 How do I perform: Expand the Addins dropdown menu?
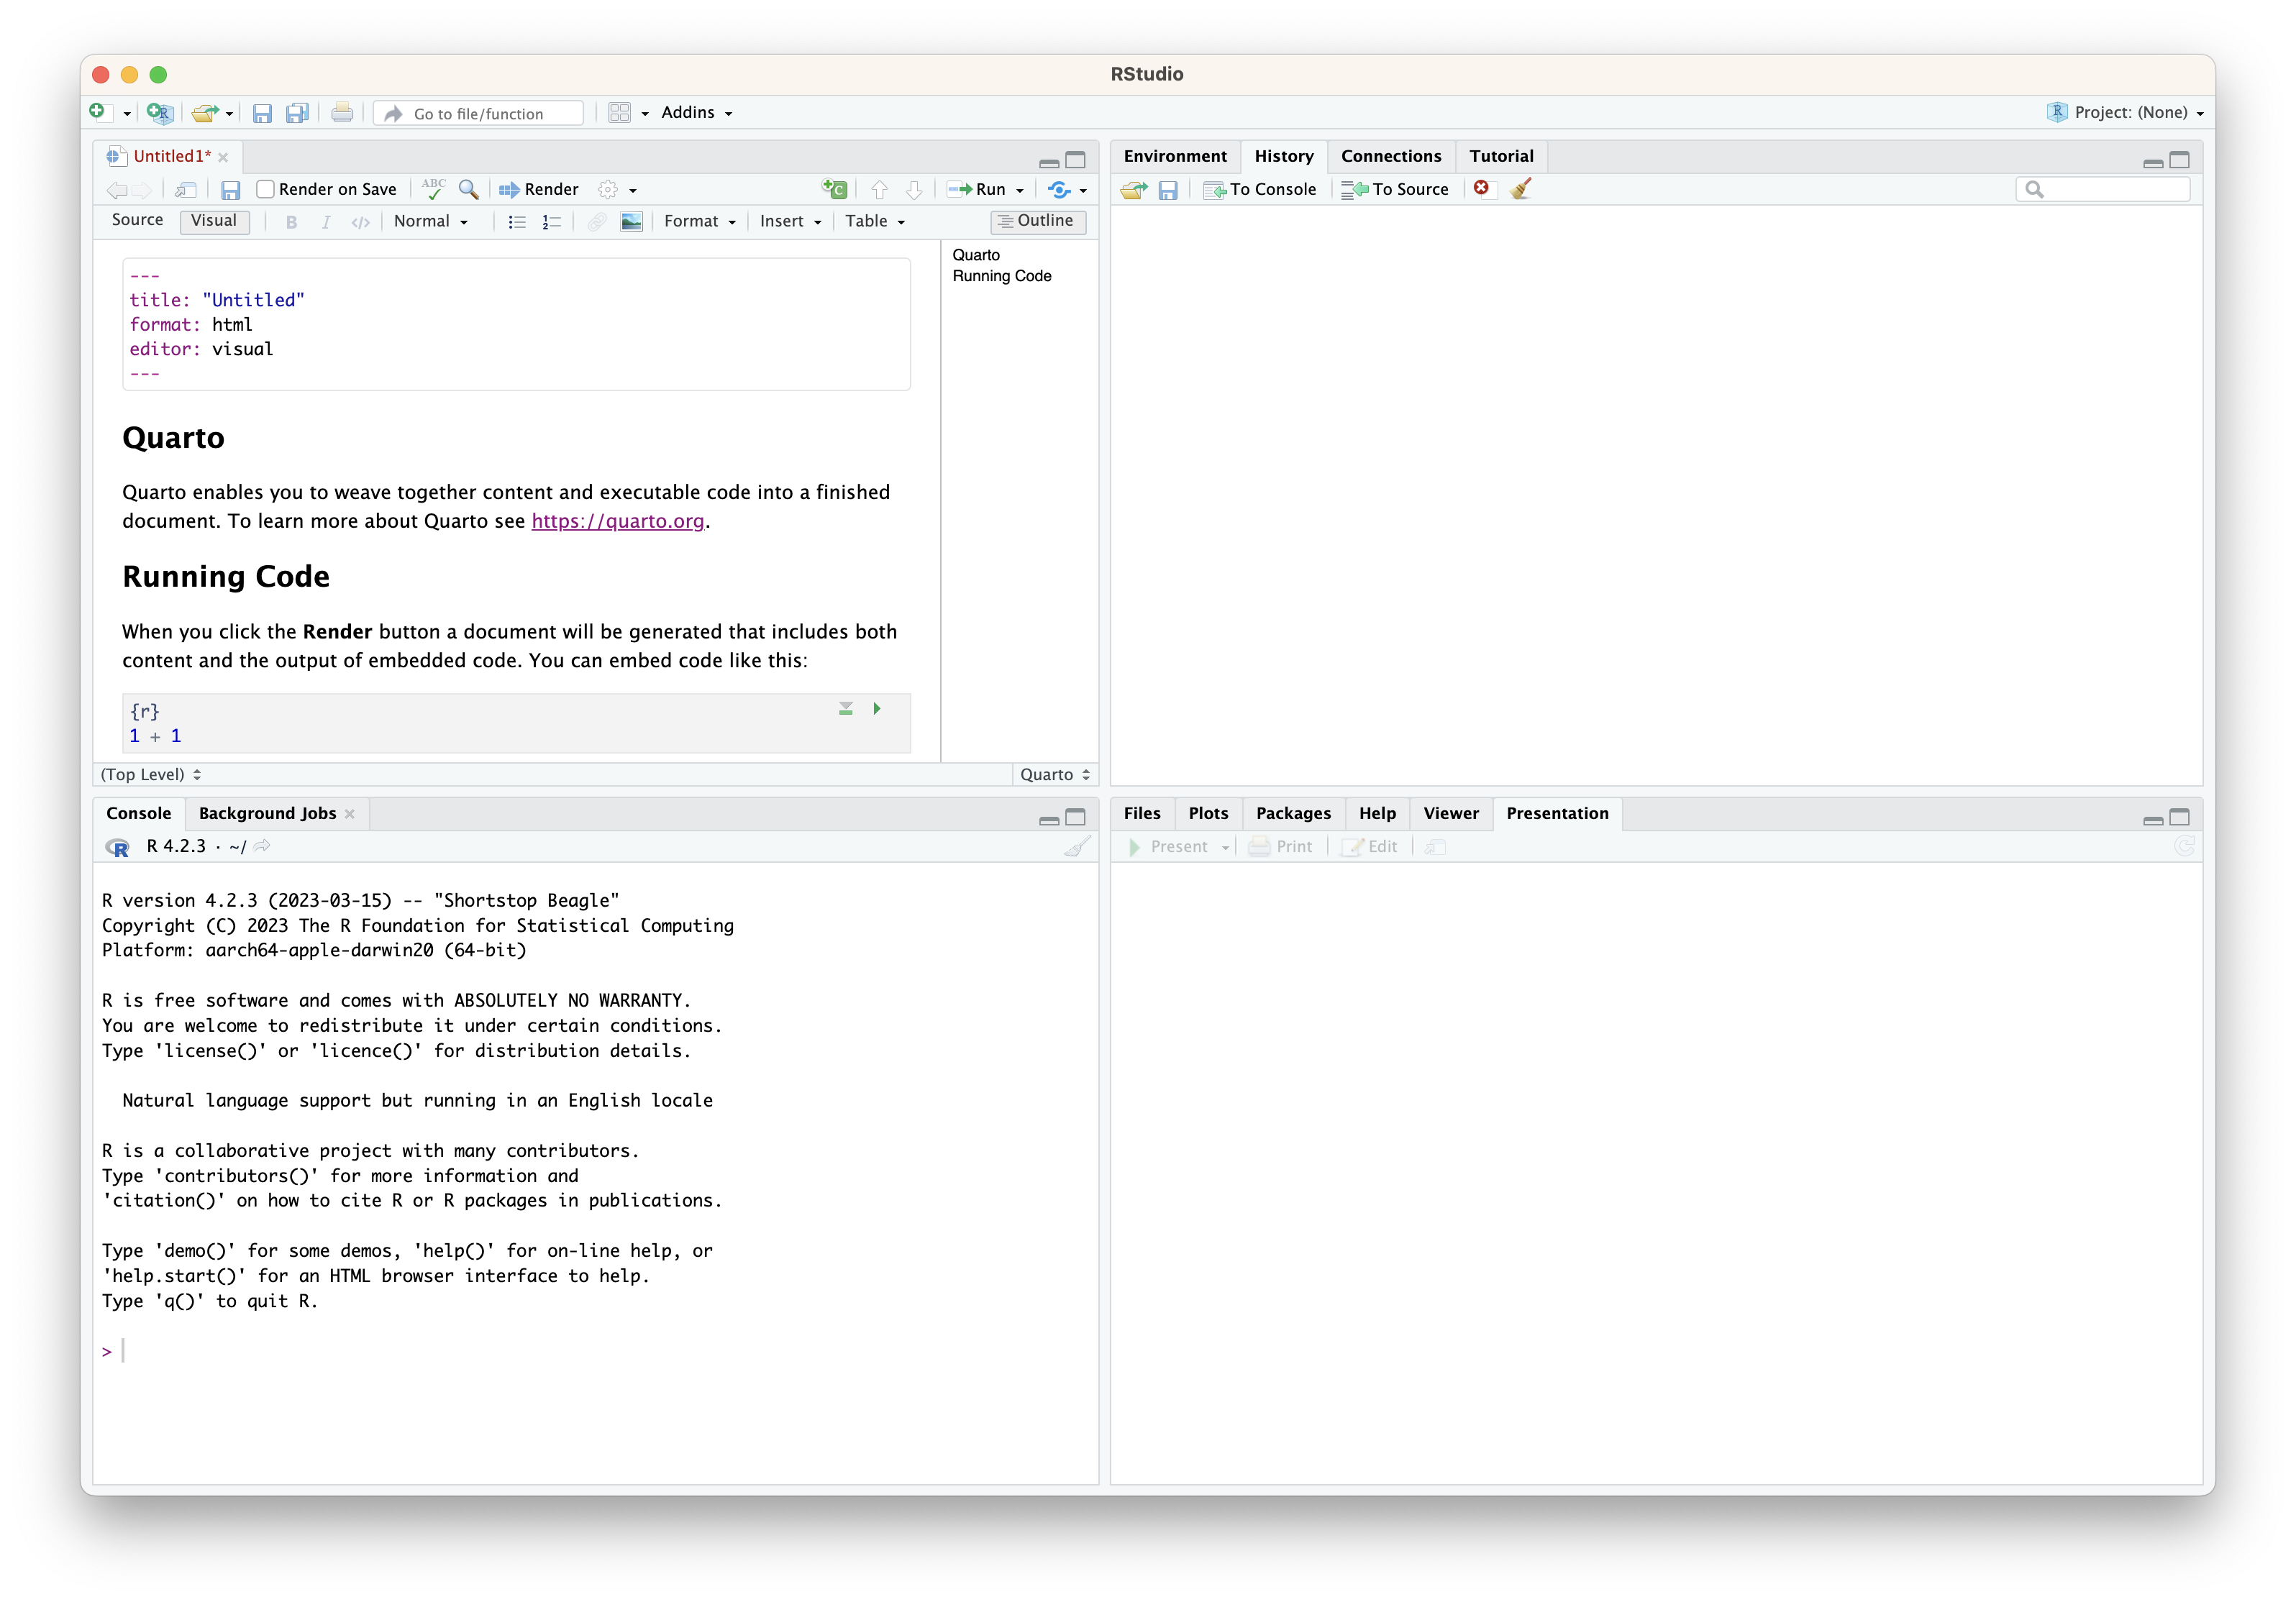(x=697, y=113)
